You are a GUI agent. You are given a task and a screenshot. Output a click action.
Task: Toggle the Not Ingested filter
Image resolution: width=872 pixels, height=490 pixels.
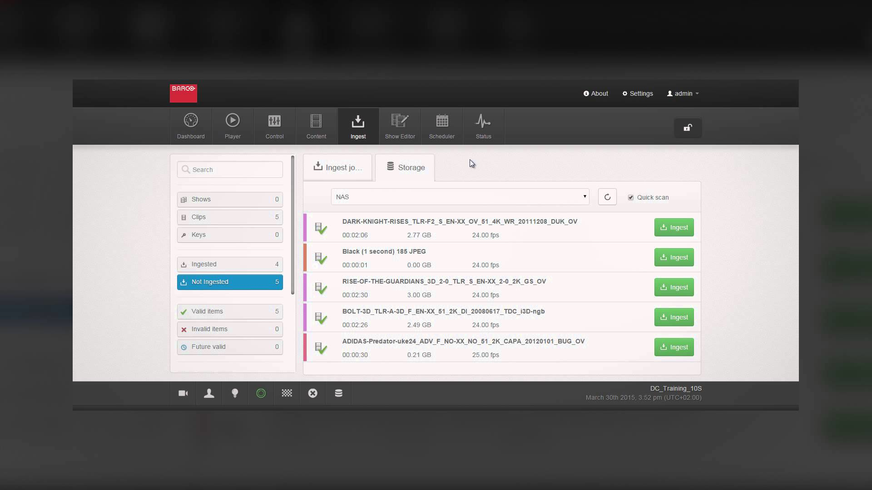[230, 282]
